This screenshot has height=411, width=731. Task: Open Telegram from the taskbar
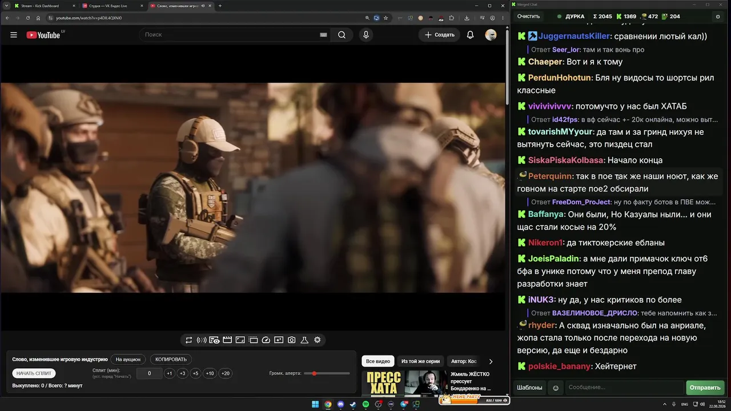(404, 405)
